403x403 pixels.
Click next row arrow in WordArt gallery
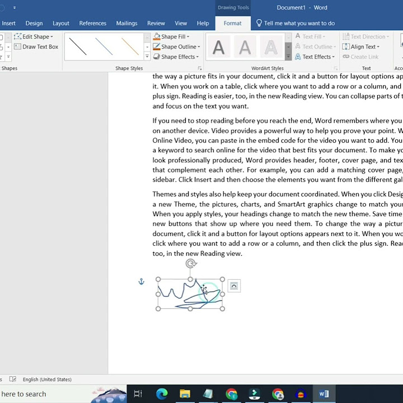pyautogui.click(x=288, y=47)
